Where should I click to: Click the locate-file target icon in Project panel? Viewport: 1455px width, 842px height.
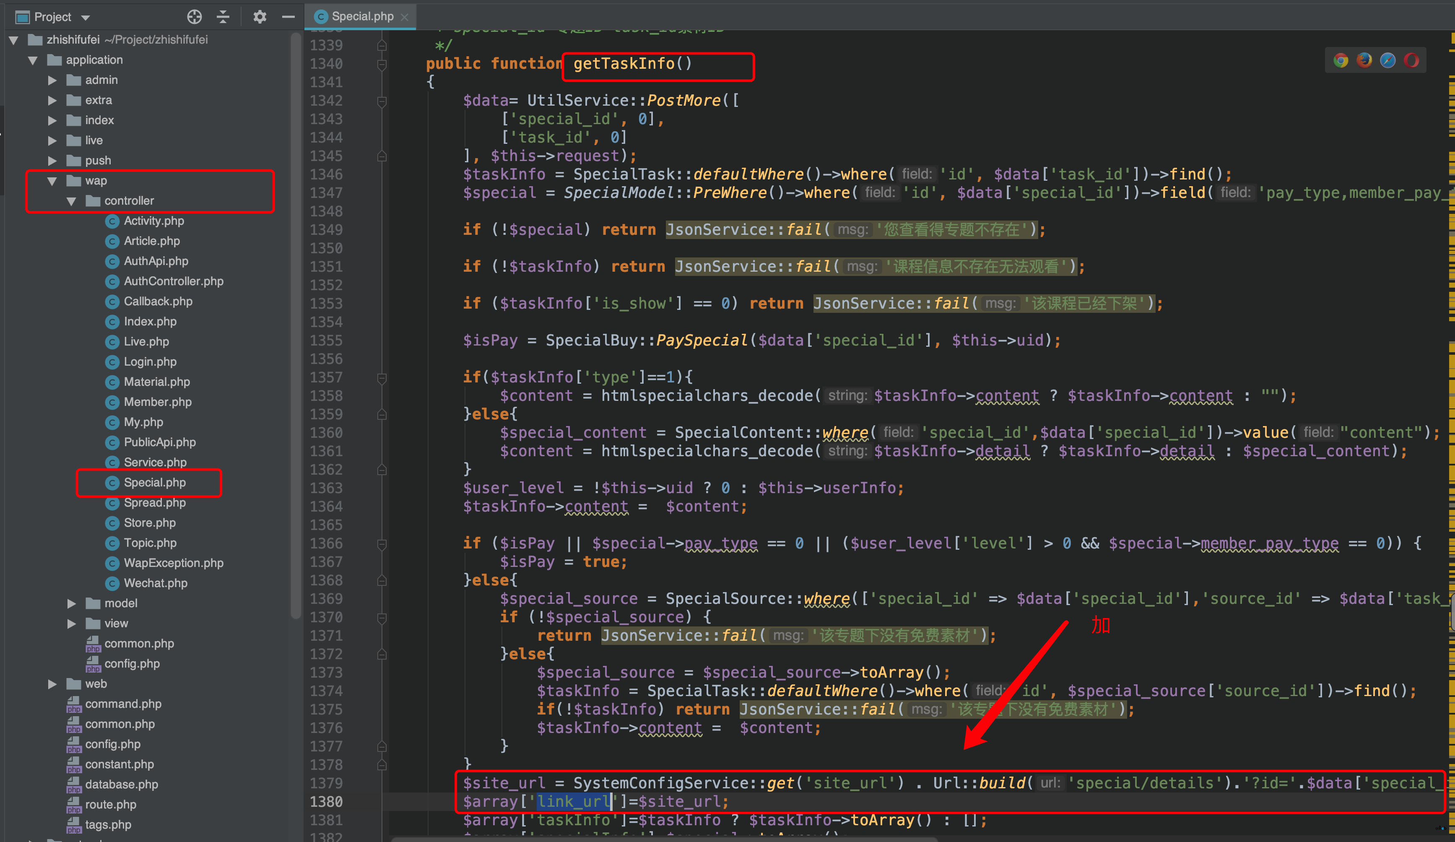coord(195,17)
